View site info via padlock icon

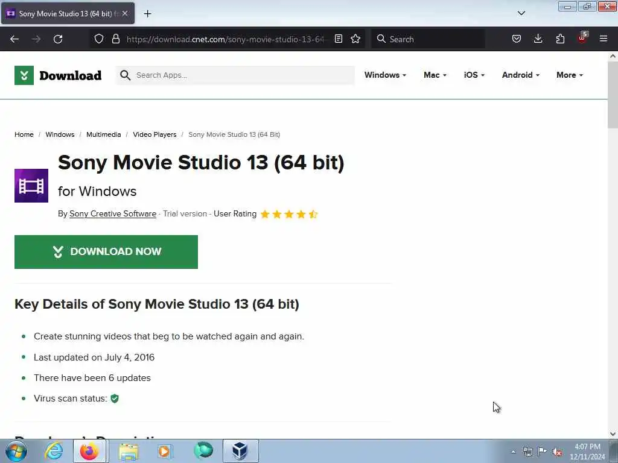pyautogui.click(x=115, y=39)
